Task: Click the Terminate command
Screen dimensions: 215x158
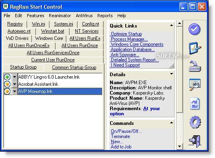Action: coord(121,136)
